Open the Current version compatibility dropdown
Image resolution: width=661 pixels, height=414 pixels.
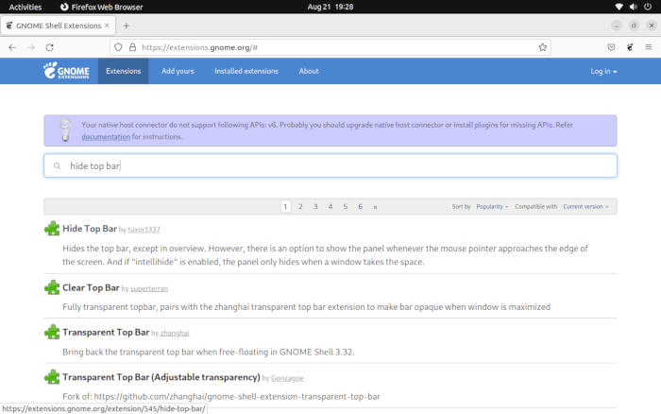pyautogui.click(x=585, y=206)
